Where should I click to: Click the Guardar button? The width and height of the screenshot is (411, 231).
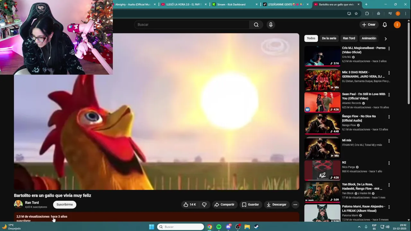coord(250,204)
